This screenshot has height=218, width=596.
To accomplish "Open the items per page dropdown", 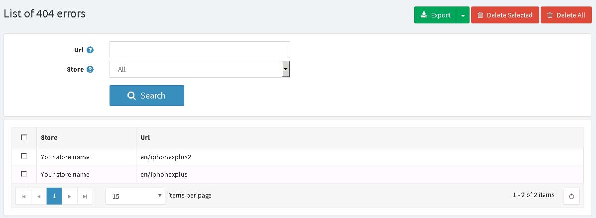I will pos(135,196).
